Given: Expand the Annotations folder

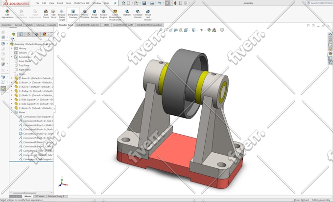Looking at the screenshot, I should (x=12, y=57).
